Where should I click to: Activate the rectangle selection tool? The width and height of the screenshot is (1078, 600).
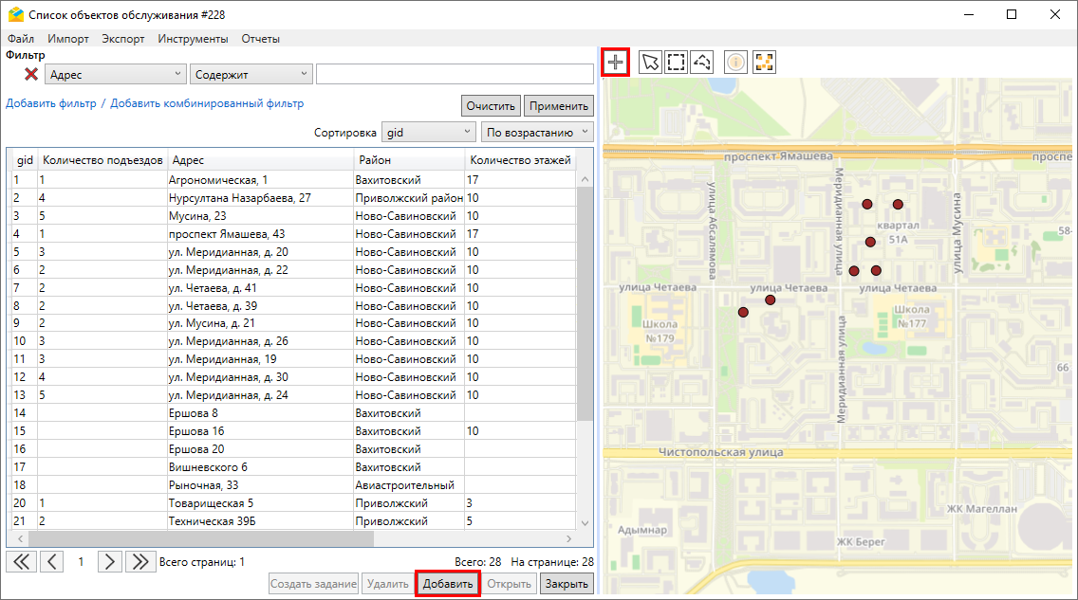(x=676, y=63)
